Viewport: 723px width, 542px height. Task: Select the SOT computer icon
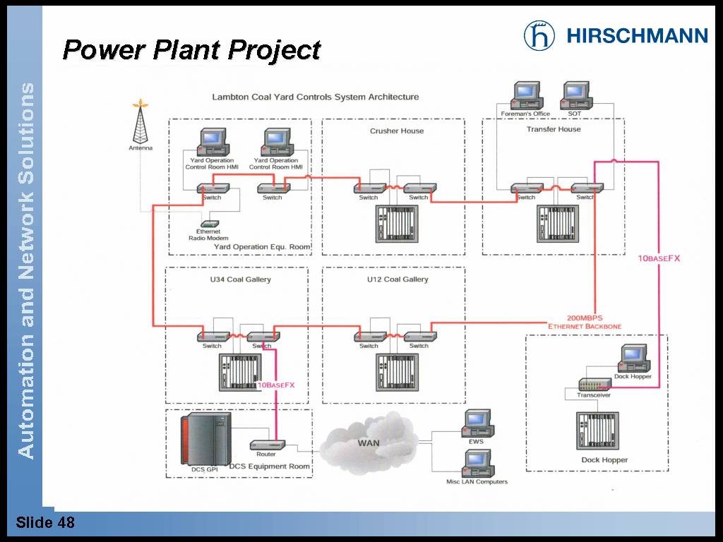click(575, 95)
